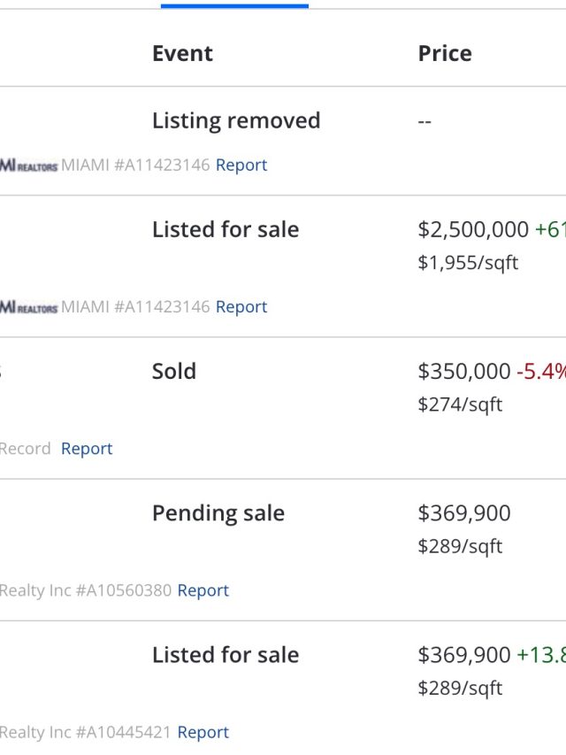566x755 pixels.
Task: Click Report link beside Record source
Action: 87,449
